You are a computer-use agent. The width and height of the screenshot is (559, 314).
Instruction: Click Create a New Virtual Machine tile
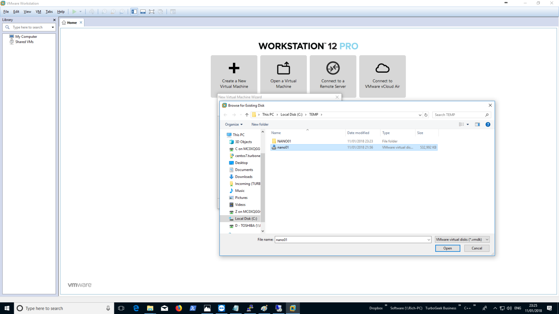(234, 76)
